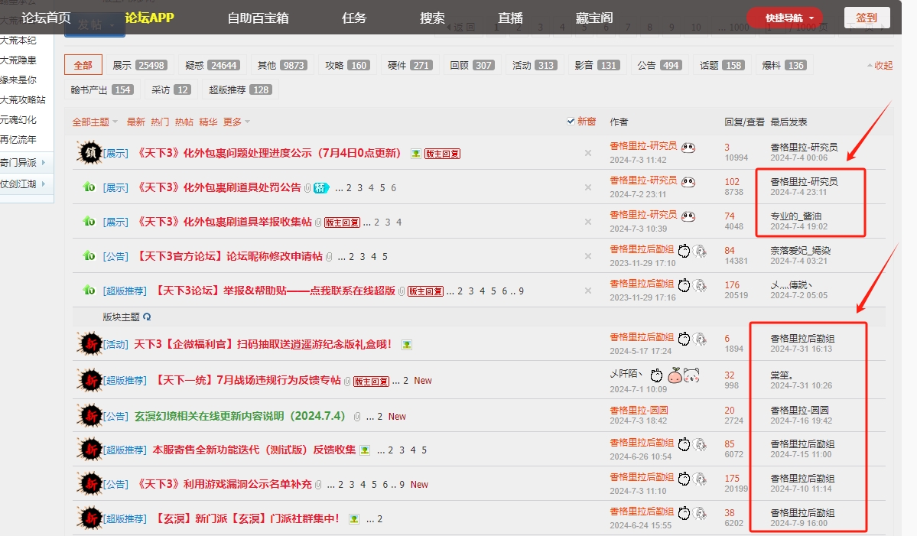Click the image attachment icon on 化外包裹问题处理进度公示
The height and width of the screenshot is (536, 917).
pos(416,154)
